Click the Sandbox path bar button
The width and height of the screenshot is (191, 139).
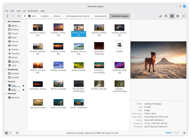45,16
